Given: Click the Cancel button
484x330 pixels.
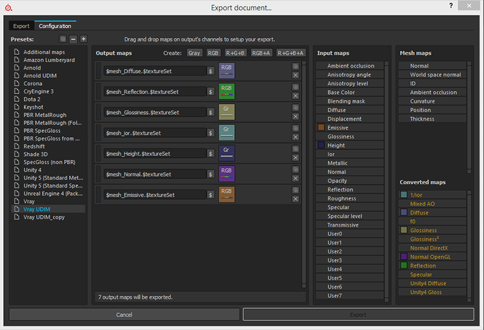Looking at the screenshot, I should point(124,315).
